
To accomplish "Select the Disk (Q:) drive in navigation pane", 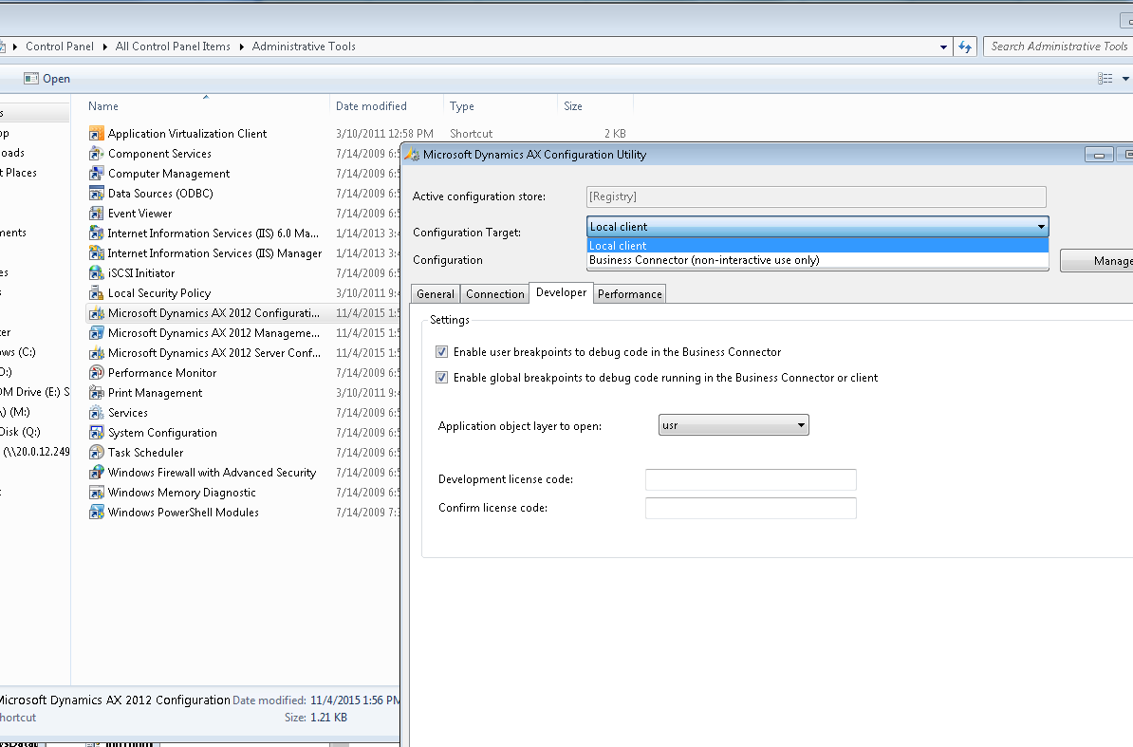I will coord(20,432).
